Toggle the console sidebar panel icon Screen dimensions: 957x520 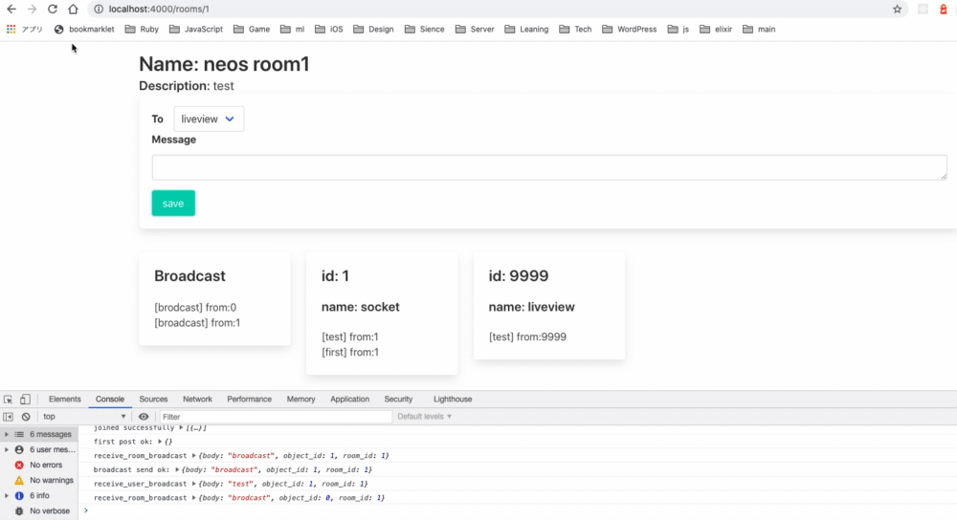[x=8, y=417]
